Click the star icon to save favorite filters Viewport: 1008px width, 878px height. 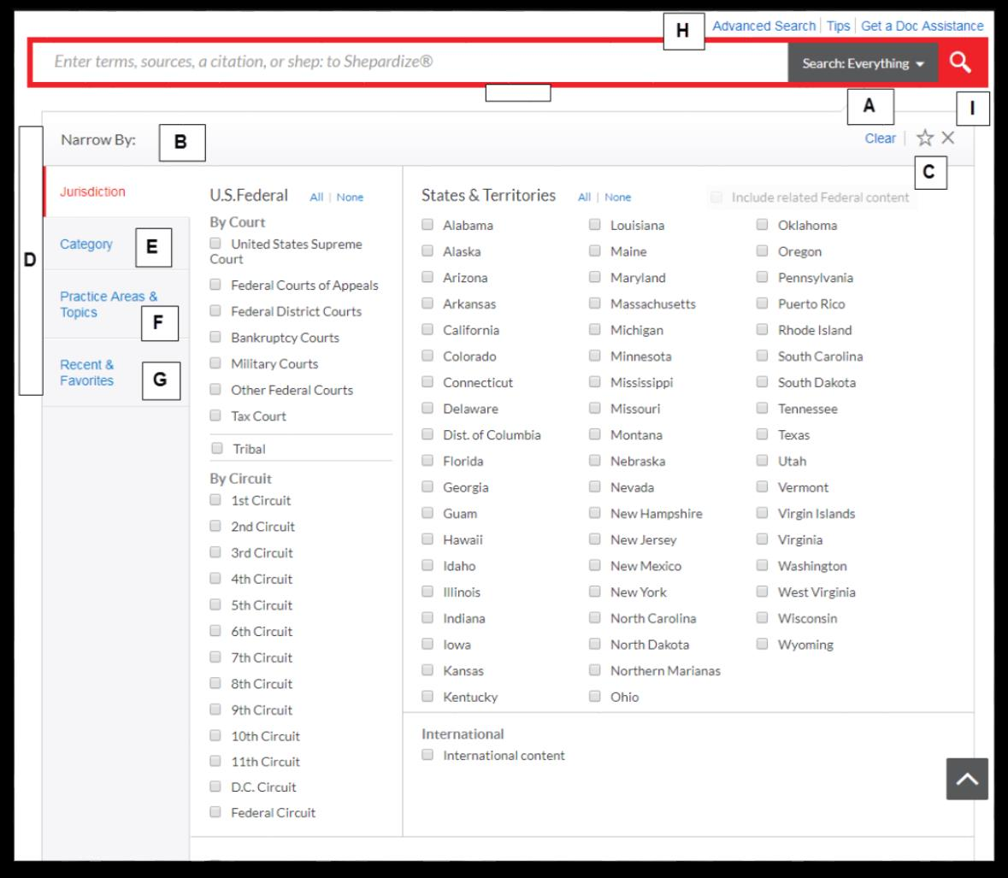point(924,138)
